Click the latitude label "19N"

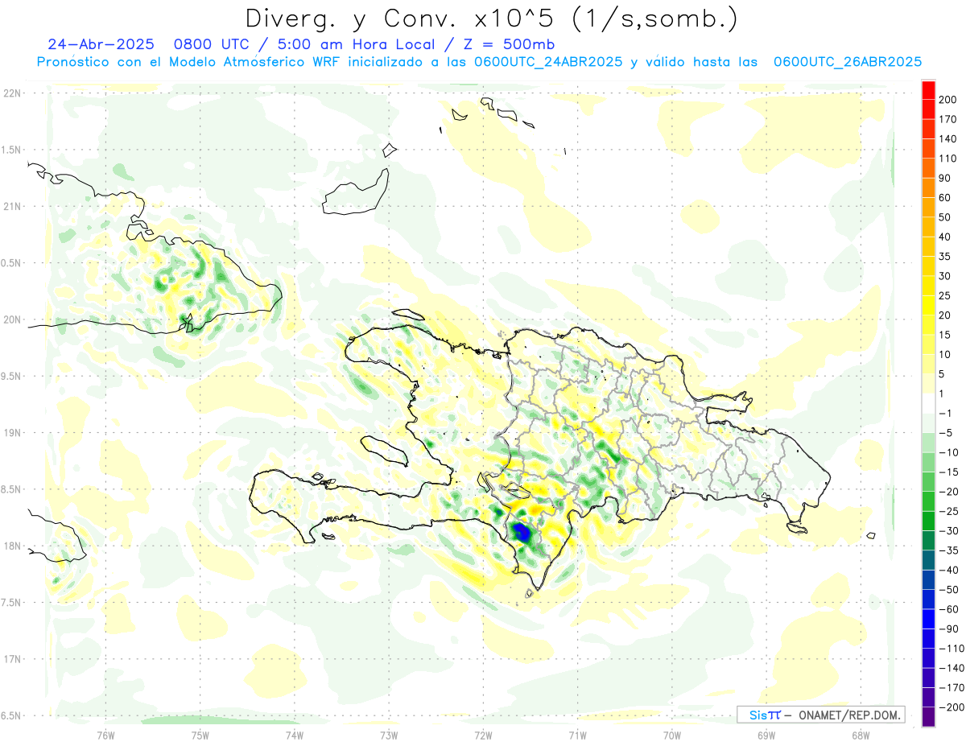coord(12,433)
